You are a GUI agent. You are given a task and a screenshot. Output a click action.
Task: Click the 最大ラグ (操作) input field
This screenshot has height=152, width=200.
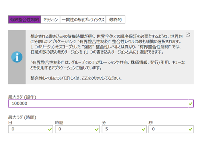[101, 104]
